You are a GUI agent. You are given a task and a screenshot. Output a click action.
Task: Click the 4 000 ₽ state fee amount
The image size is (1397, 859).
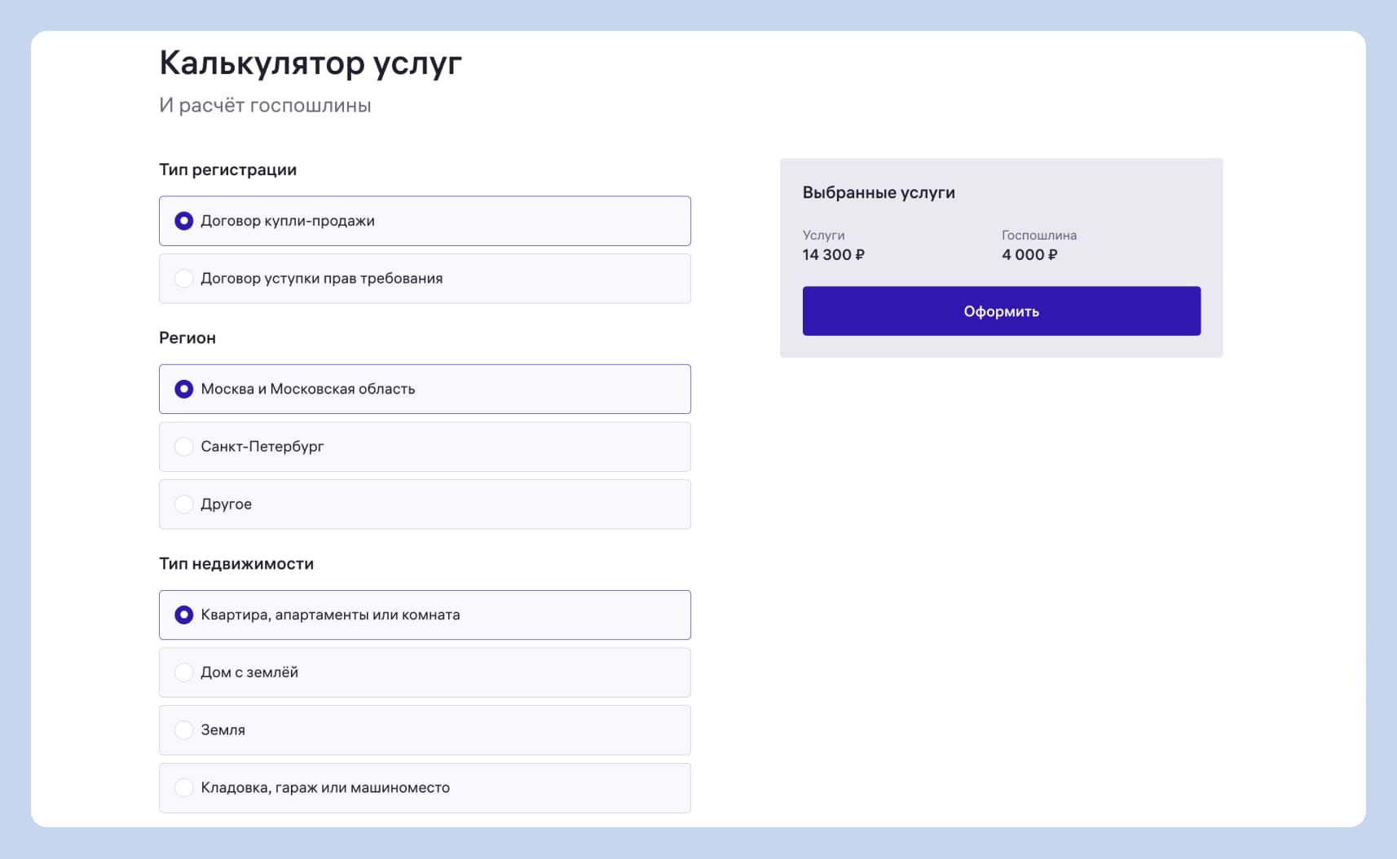coord(1029,255)
